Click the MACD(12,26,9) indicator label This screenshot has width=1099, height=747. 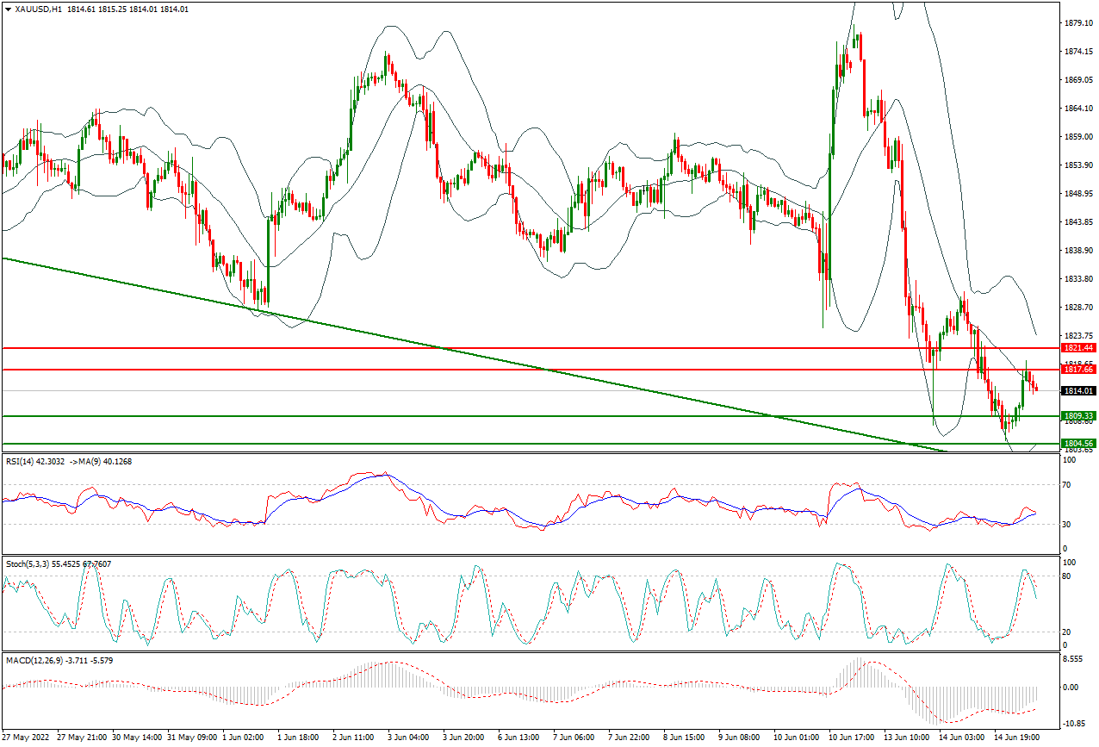(59, 660)
